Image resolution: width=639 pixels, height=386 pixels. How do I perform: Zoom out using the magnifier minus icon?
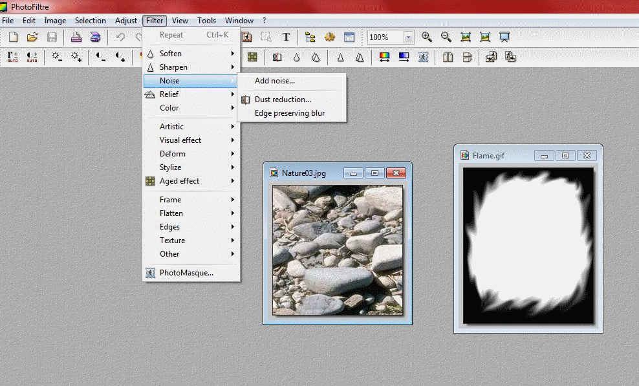click(446, 37)
